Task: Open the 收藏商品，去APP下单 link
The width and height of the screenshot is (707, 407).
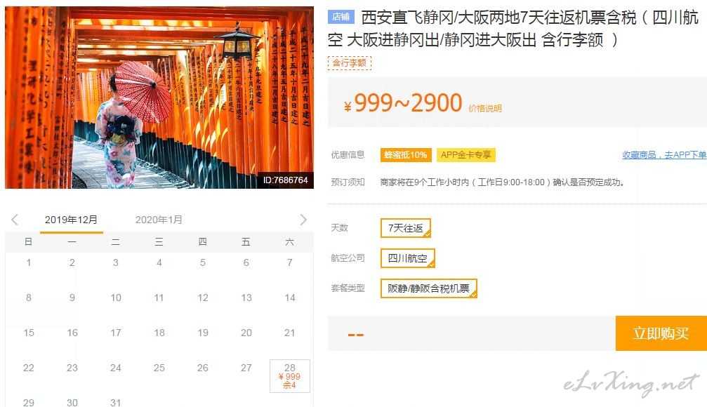Action: pos(664,155)
